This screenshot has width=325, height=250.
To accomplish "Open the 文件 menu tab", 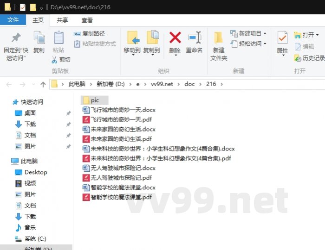I will pyautogui.click(x=13, y=20).
